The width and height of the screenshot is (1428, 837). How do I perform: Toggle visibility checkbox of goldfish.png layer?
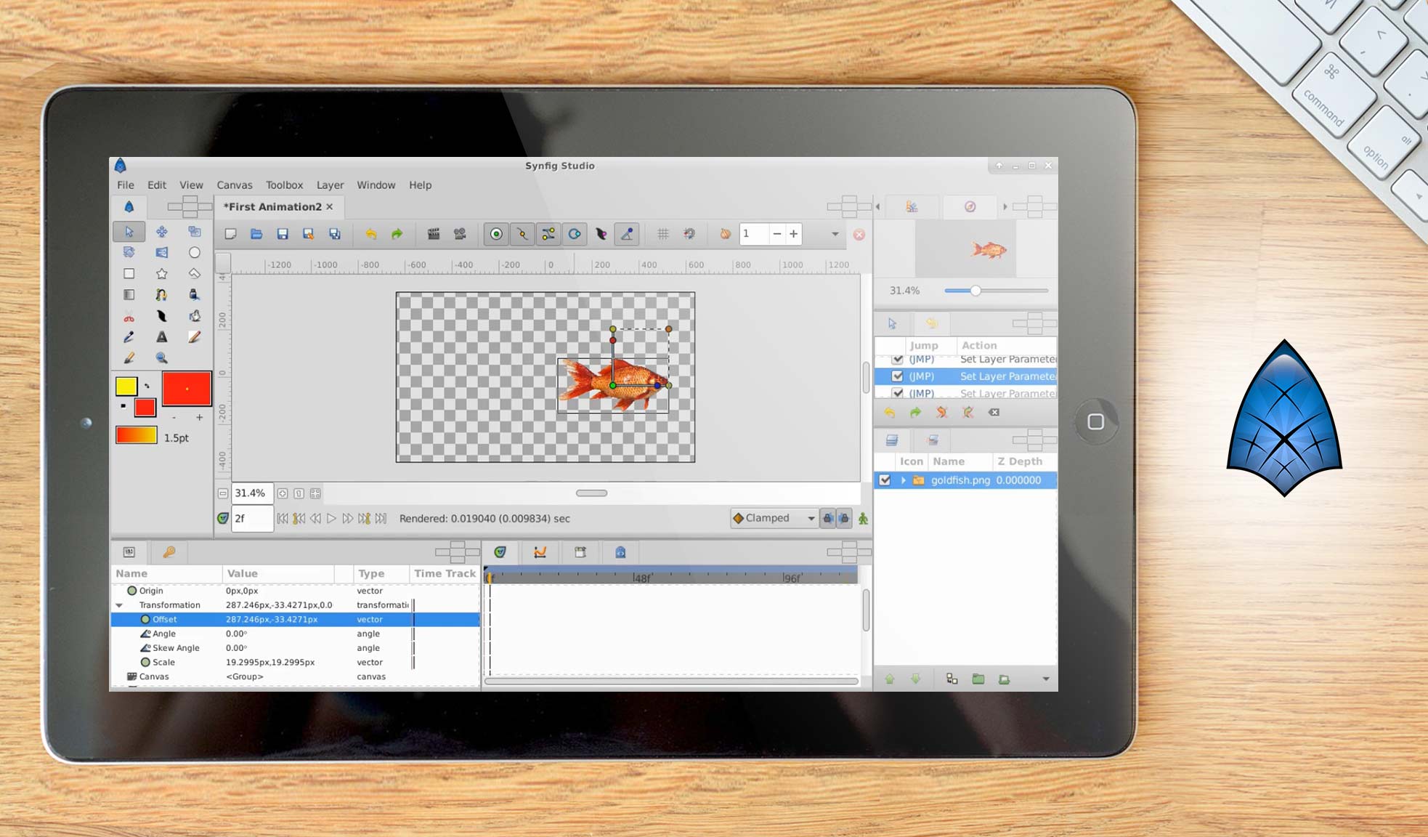[885, 480]
